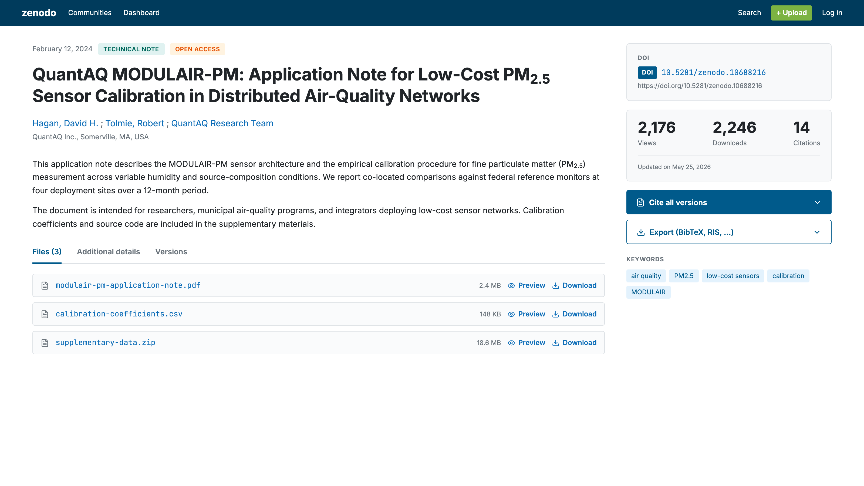Click the February 12, 2024 date
Screen dimensions: 864x486
[62, 49]
